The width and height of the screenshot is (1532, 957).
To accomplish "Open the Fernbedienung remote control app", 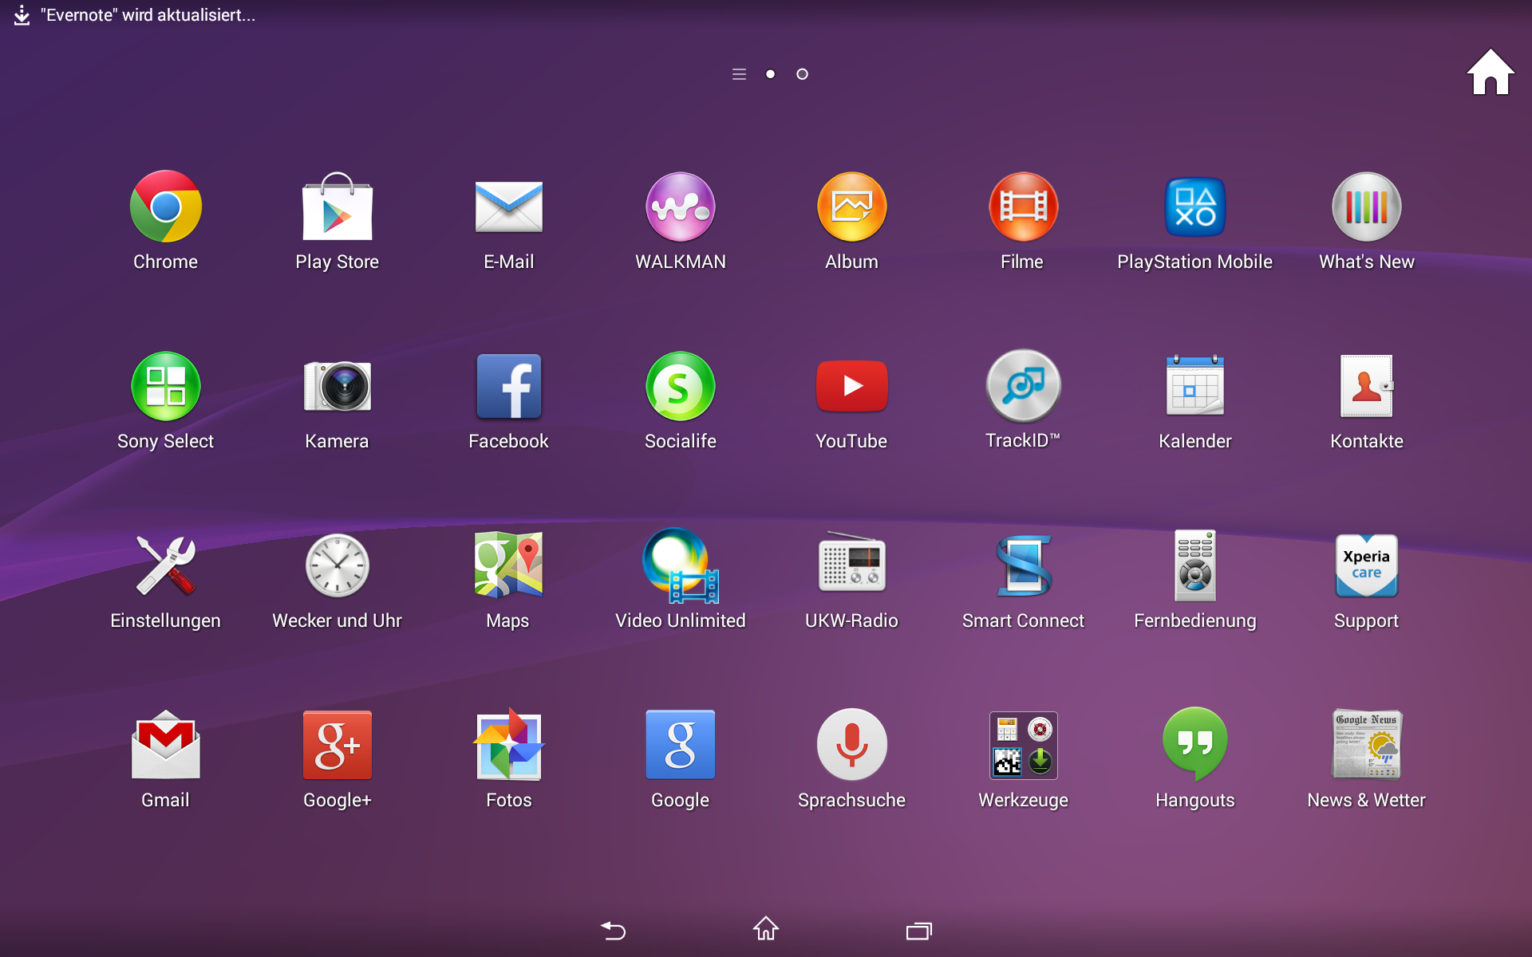I will tap(1194, 565).
